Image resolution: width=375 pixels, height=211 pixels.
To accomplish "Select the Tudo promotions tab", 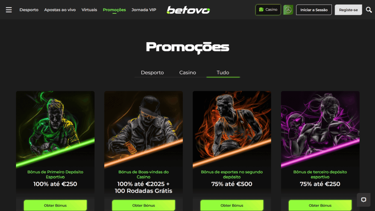I will (223, 73).
